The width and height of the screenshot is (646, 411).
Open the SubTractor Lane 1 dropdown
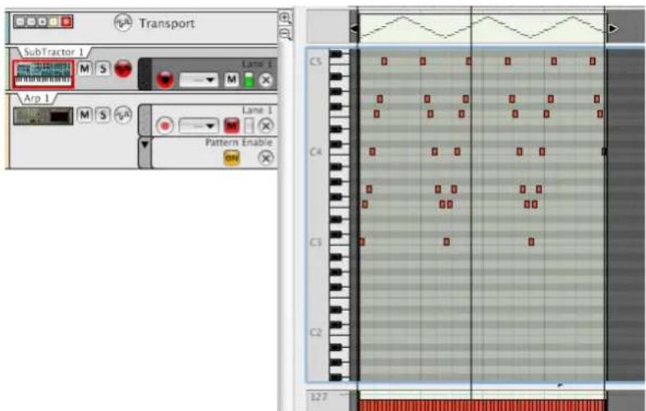199,80
